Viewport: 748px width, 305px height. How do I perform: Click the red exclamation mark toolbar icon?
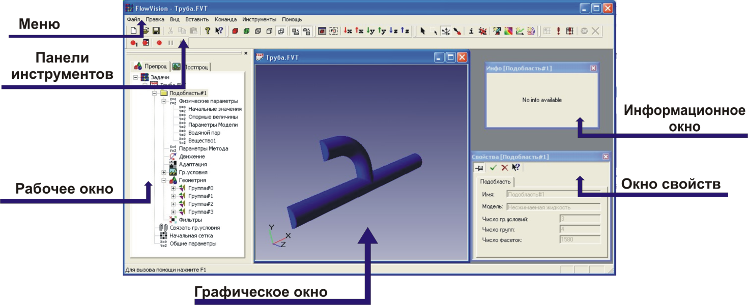558,31
